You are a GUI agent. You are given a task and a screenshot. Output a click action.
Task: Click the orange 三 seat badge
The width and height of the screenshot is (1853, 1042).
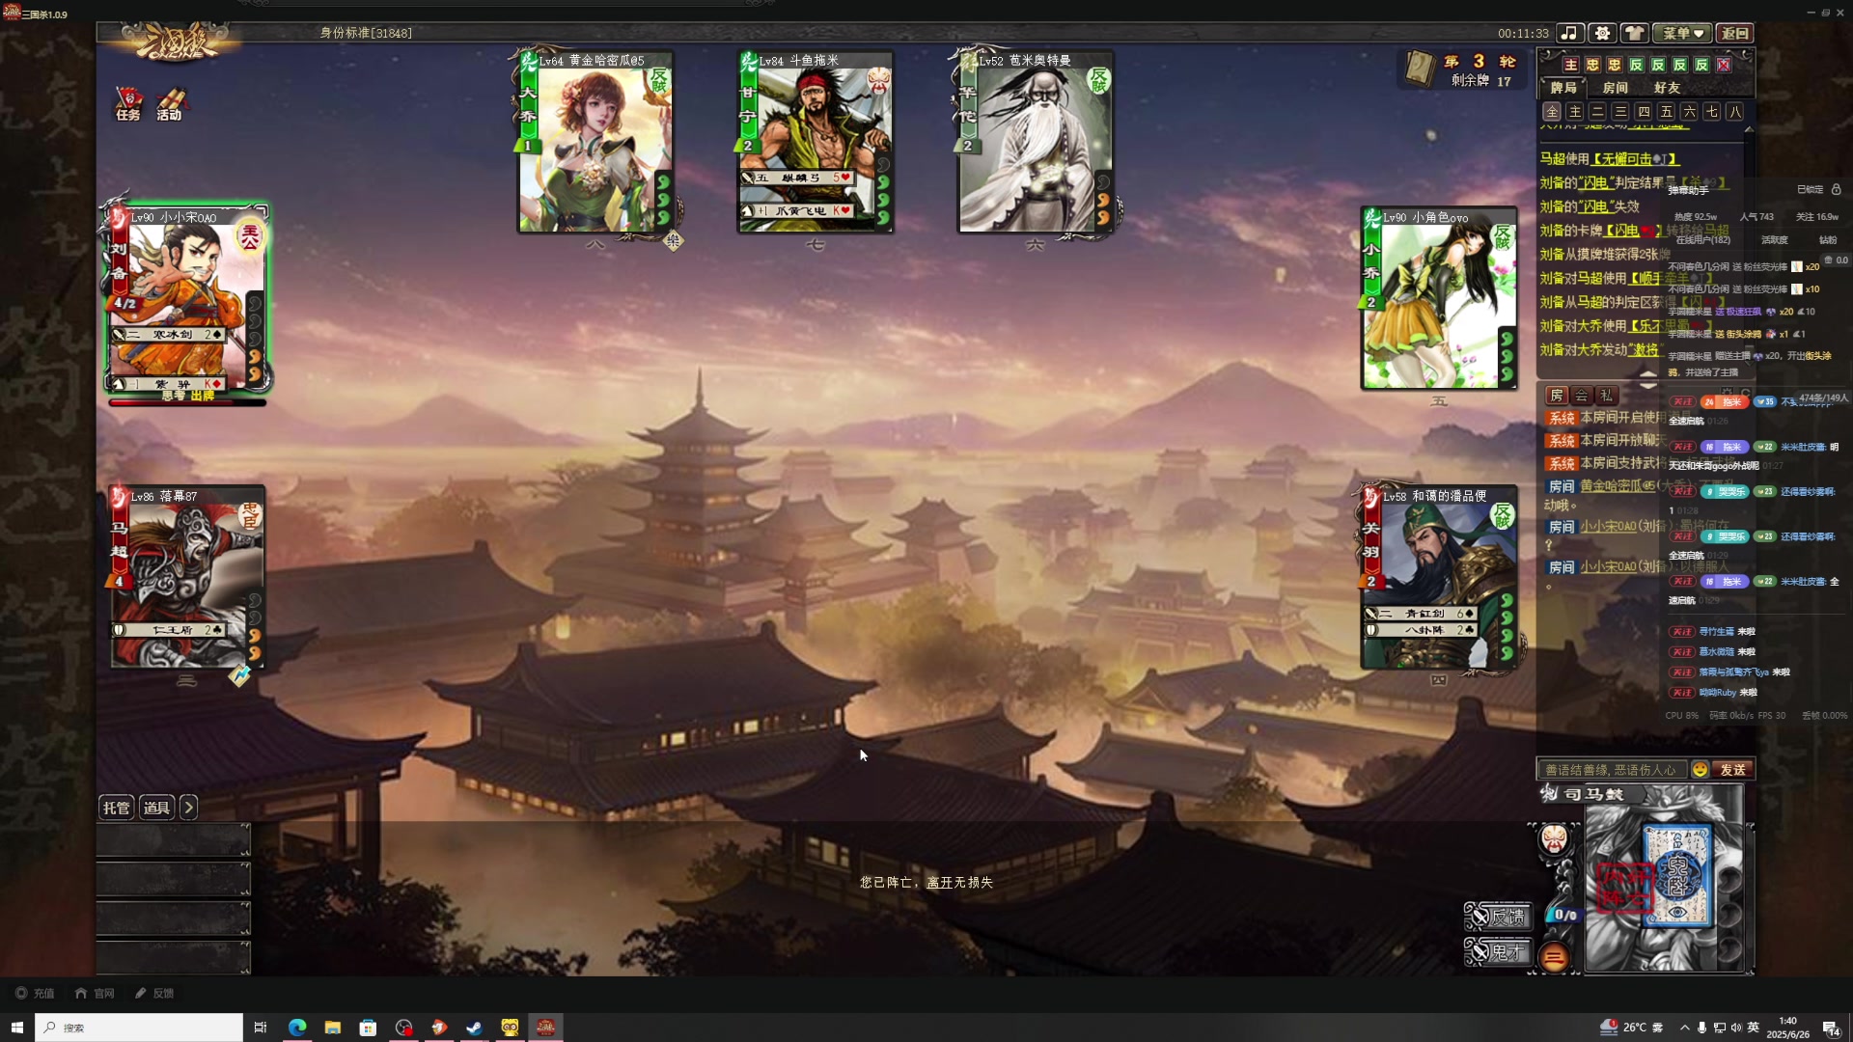point(1554,957)
